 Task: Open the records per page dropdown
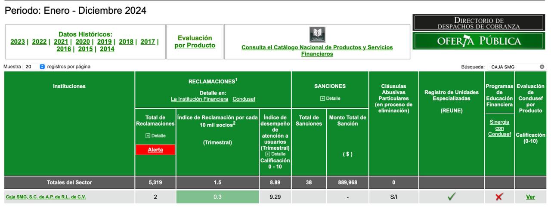pyautogui.click(x=34, y=67)
